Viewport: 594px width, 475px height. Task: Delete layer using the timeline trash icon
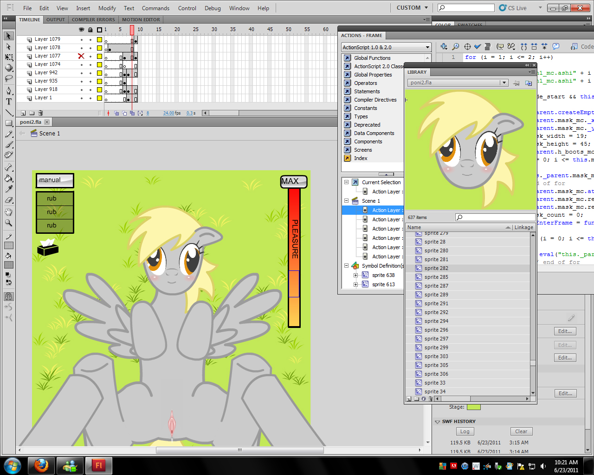[41, 113]
